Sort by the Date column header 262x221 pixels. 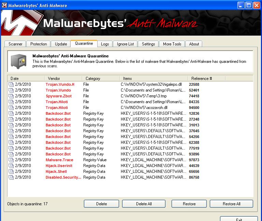26,79
